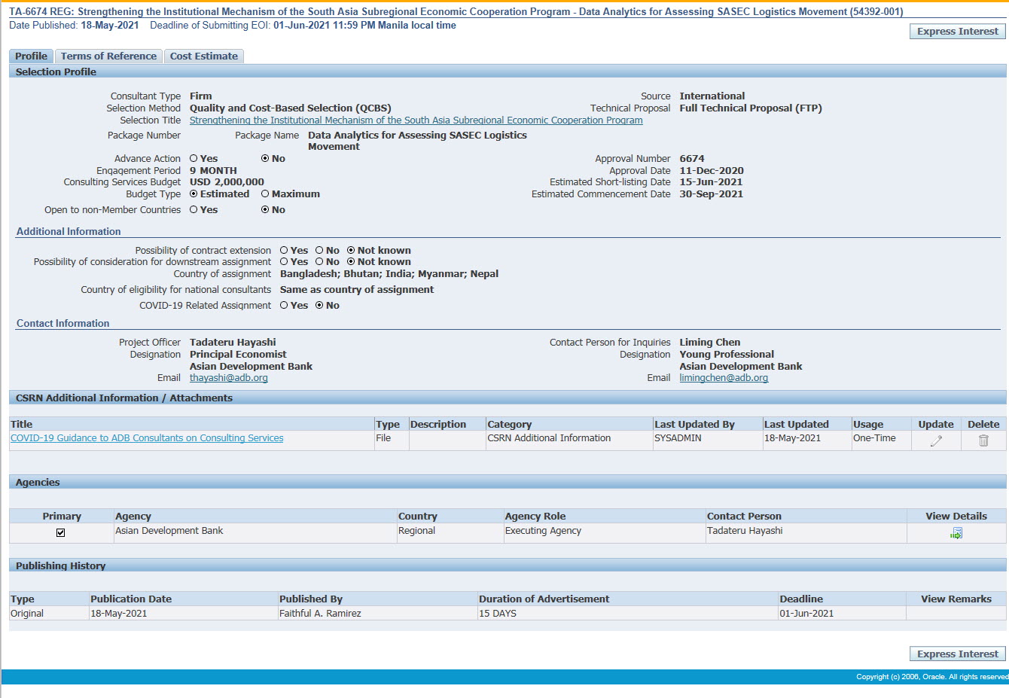The image size is (1009, 698).
Task: Click the View Remarks column header
Action: [x=956, y=599]
